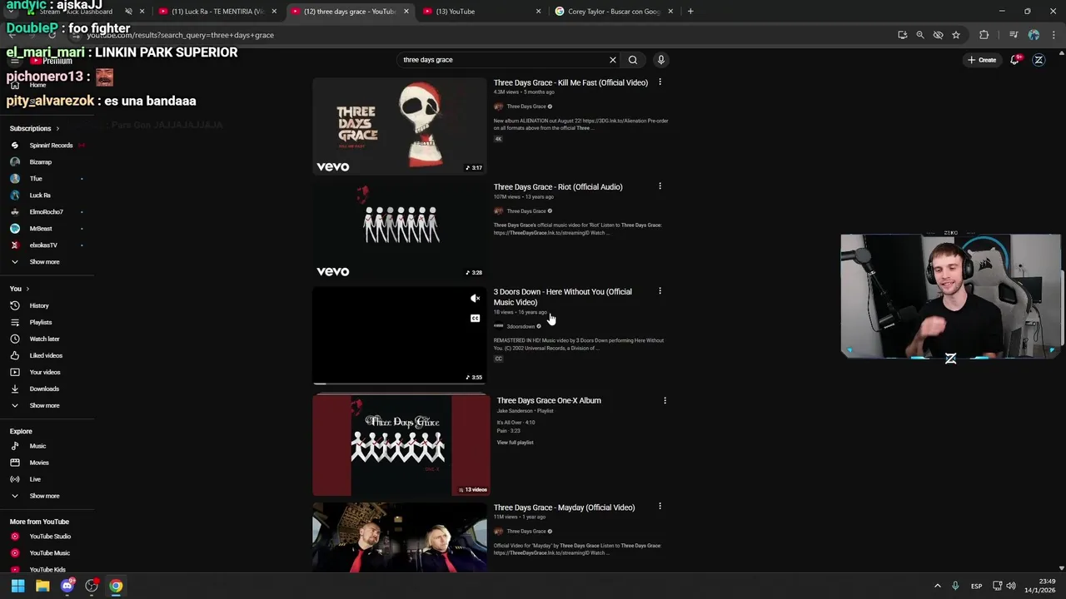The height and width of the screenshot is (599, 1066).
Task: Open Downloads in sidebar
Action: tap(46, 389)
